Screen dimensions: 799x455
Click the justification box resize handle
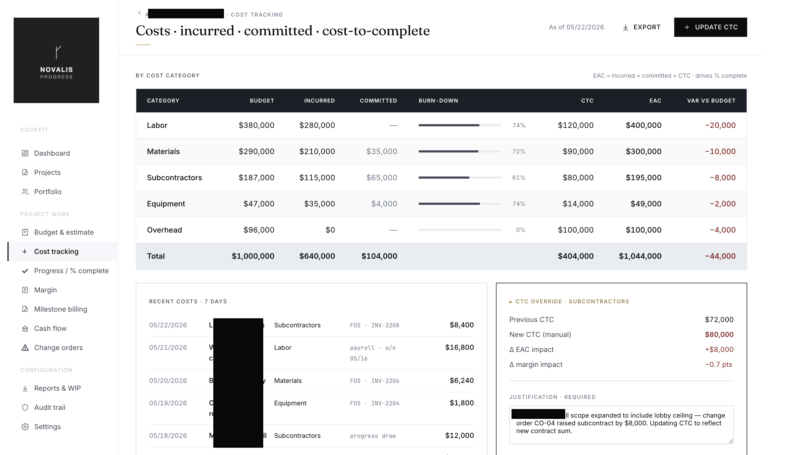730,441
